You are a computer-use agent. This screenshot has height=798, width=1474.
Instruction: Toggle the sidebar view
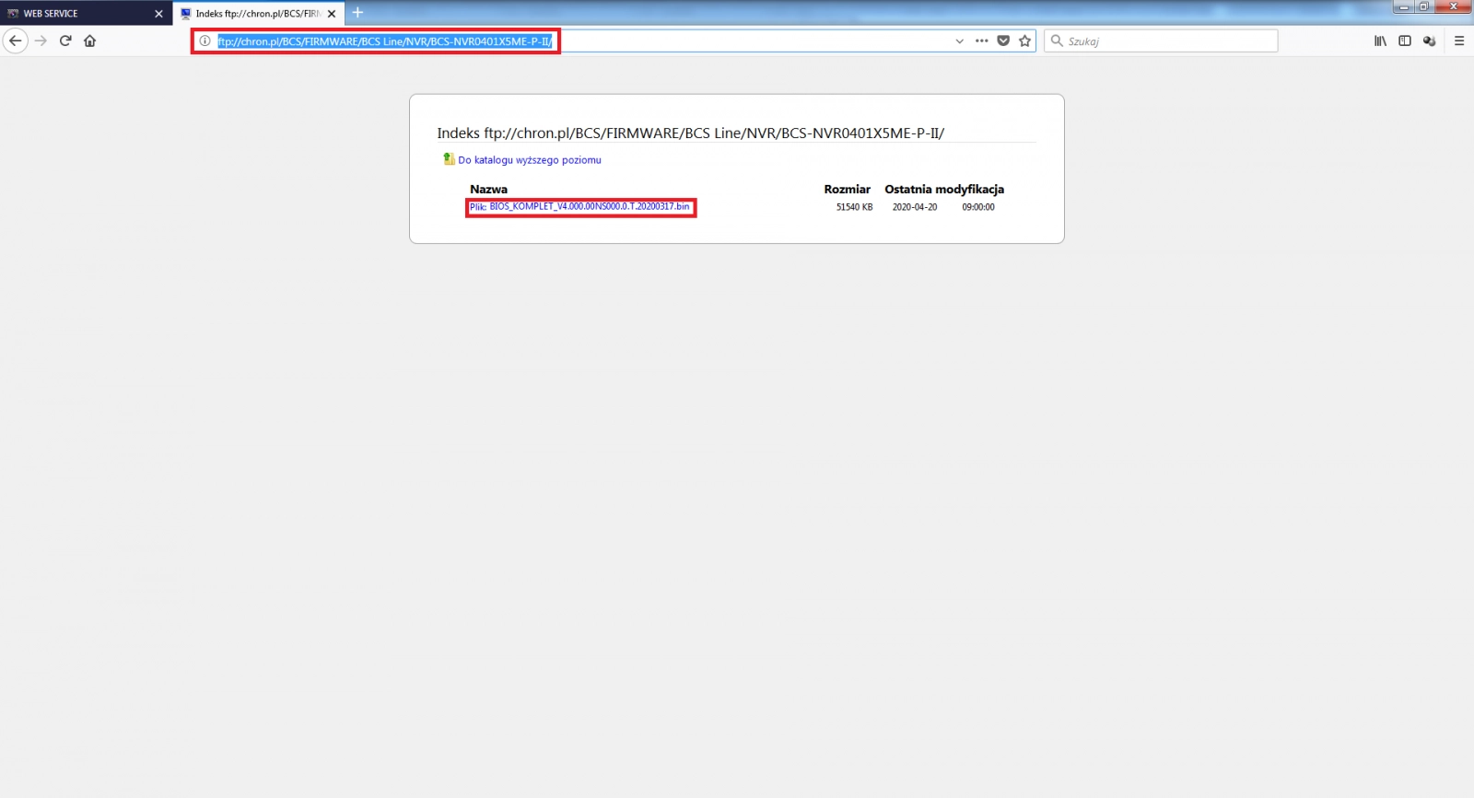tap(1405, 40)
